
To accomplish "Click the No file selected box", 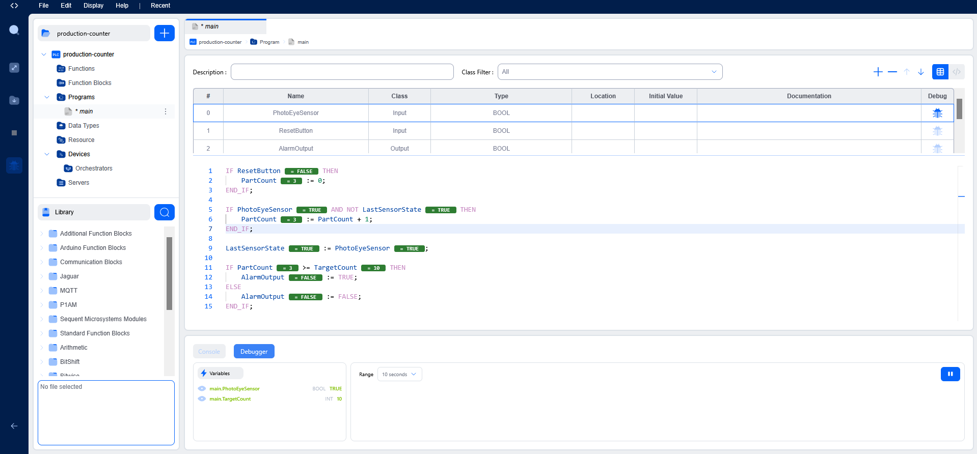I will pyautogui.click(x=106, y=413).
